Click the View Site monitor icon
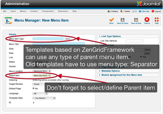Image resolution: width=163 pixels, height=114 pixels. coord(140,11)
